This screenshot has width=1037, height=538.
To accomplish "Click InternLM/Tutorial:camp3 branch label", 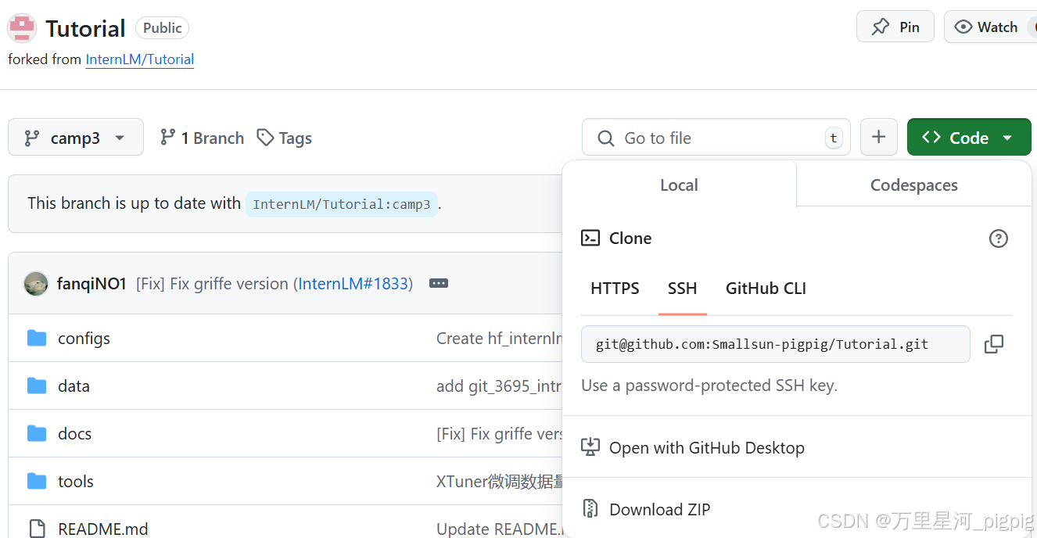I will [x=341, y=204].
